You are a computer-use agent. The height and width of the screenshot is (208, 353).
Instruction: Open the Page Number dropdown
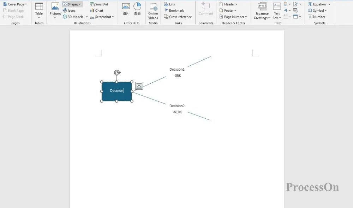(x=233, y=17)
